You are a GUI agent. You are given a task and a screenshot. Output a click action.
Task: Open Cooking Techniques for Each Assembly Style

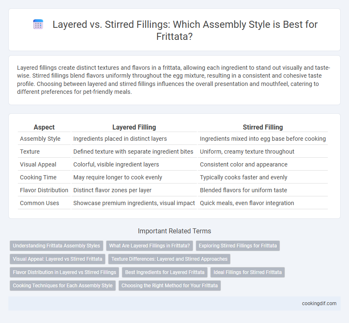63,286
